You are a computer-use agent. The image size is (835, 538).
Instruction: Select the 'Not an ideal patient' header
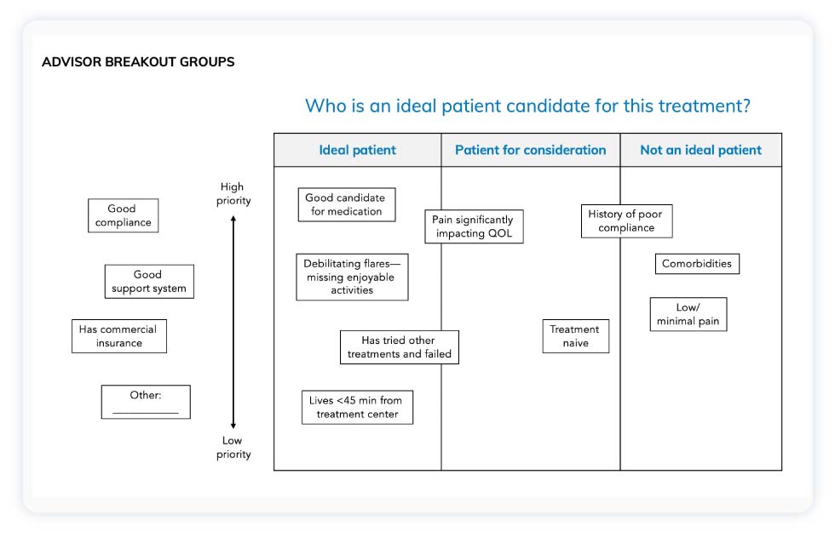[700, 150]
